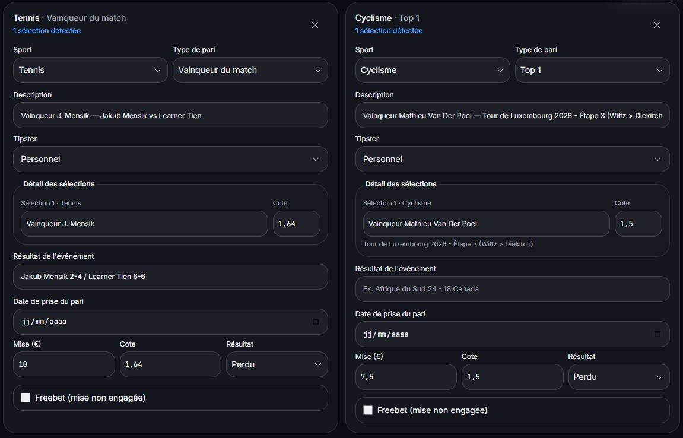Click '1 sélection détectée' under Cyclisme title
Screen dimensions: 683x438
389,31
